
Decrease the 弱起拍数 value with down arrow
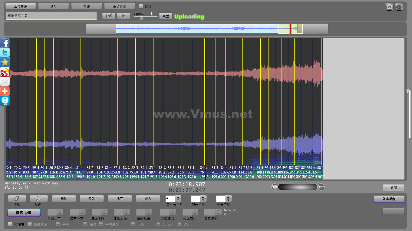[203, 200]
